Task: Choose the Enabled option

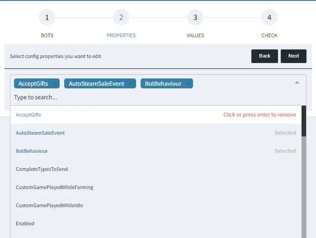Action: [x=156, y=223]
